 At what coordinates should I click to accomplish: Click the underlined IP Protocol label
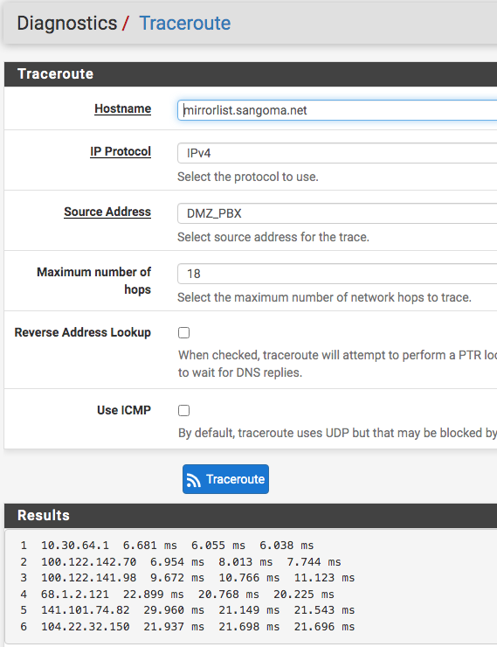point(121,152)
